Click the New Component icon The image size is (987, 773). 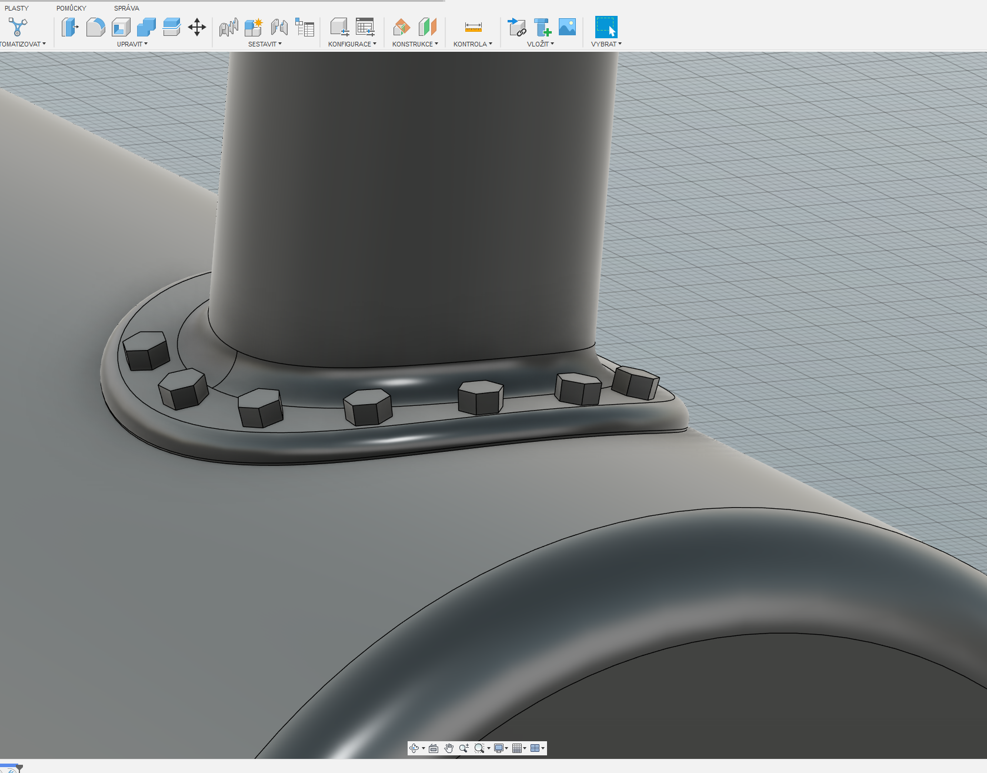pos(254,27)
